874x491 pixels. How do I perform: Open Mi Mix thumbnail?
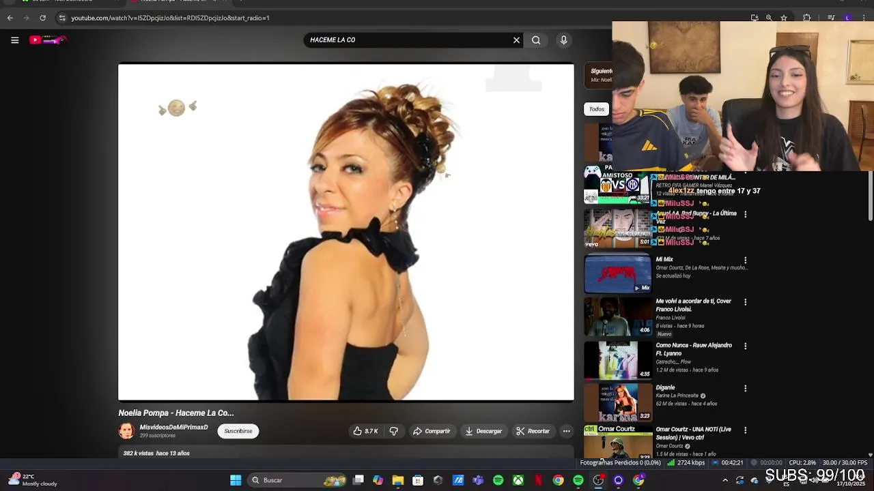coord(618,273)
